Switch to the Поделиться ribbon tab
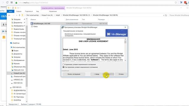This screenshot has width=189, height=106. [29, 11]
